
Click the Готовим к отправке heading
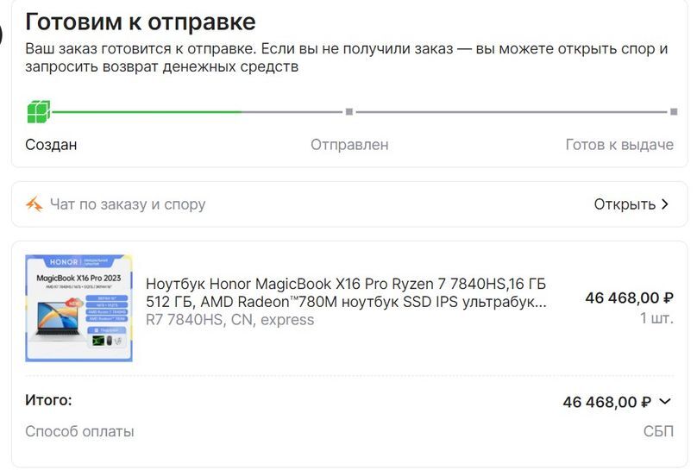coord(141,22)
